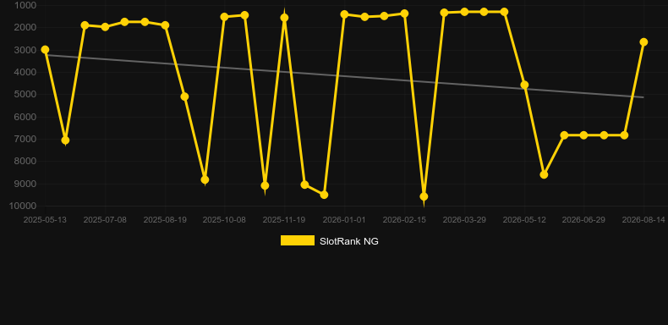This screenshot has height=325, width=668.
Task: Click the 2026-03-29 date label
Action: pos(464,220)
